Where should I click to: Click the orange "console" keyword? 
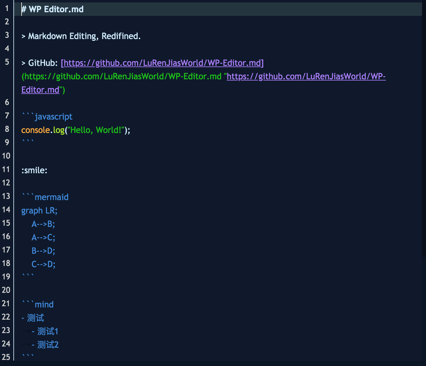pos(36,130)
